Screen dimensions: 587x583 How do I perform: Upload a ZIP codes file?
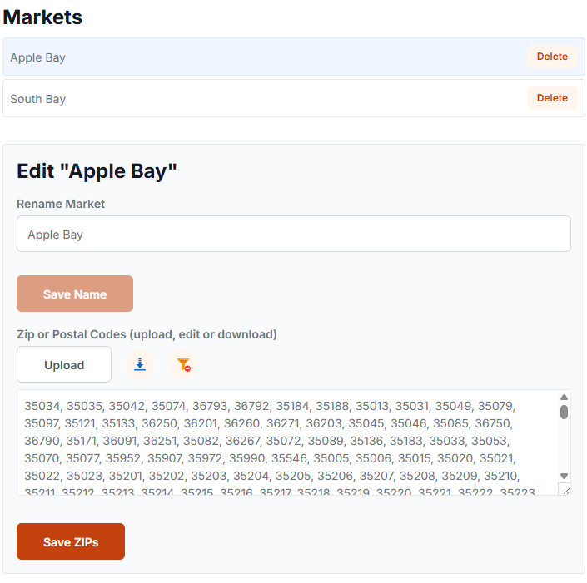64,364
